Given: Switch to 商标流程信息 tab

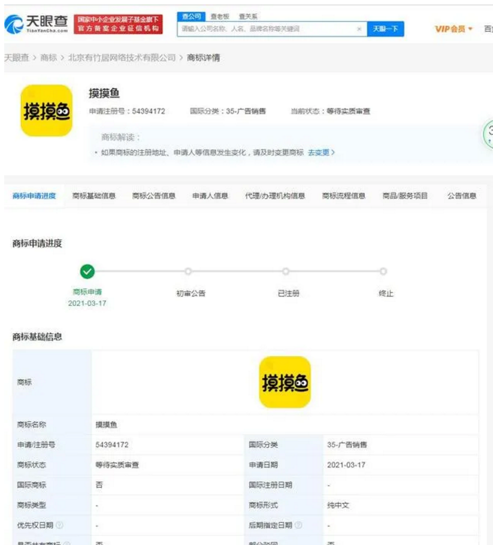Looking at the screenshot, I should click(x=343, y=196).
